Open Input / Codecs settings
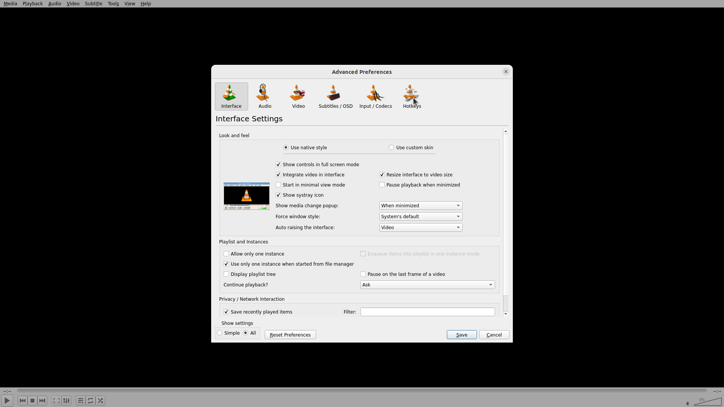Viewport: 724px width, 407px height. 375,96
